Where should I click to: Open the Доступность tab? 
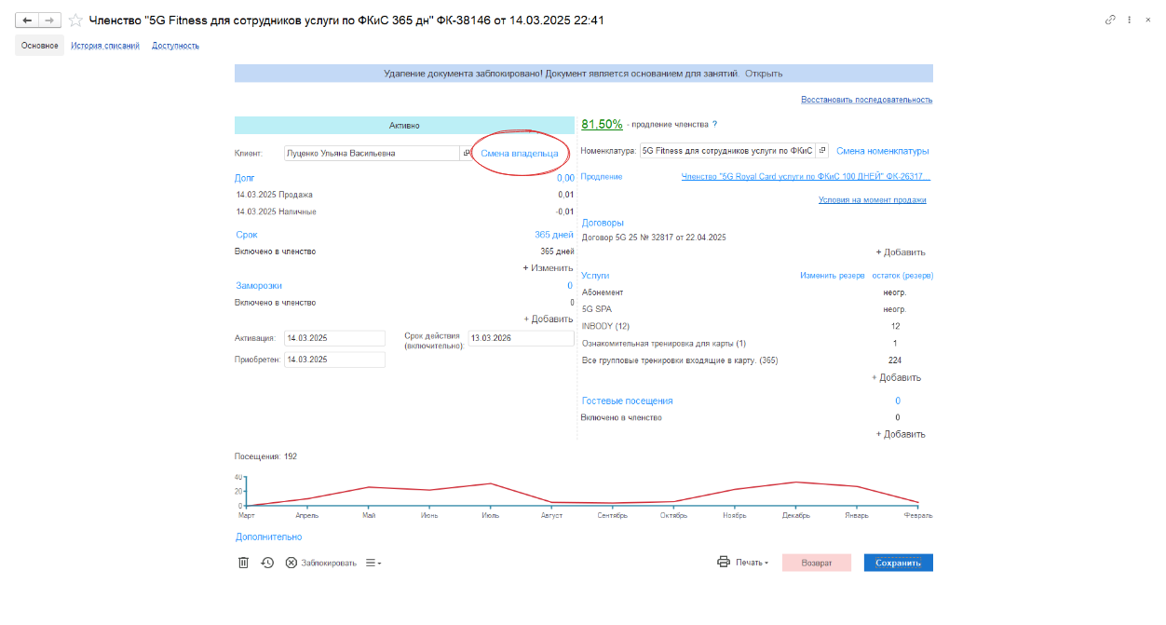coord(176,46)
